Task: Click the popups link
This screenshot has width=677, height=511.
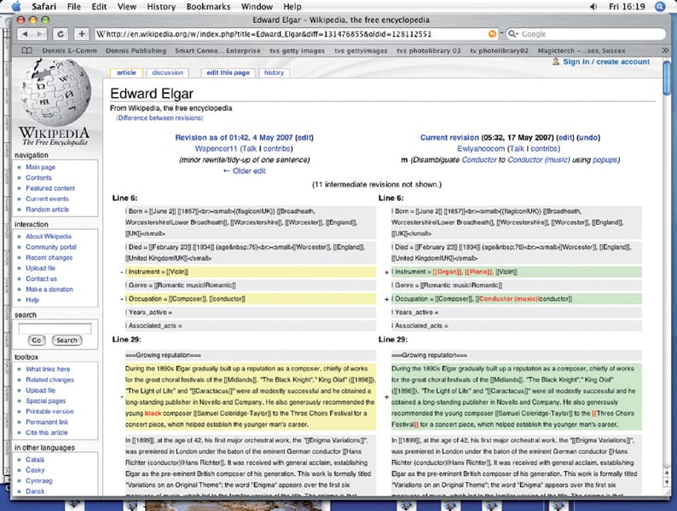Action: [x=605, y=160]
